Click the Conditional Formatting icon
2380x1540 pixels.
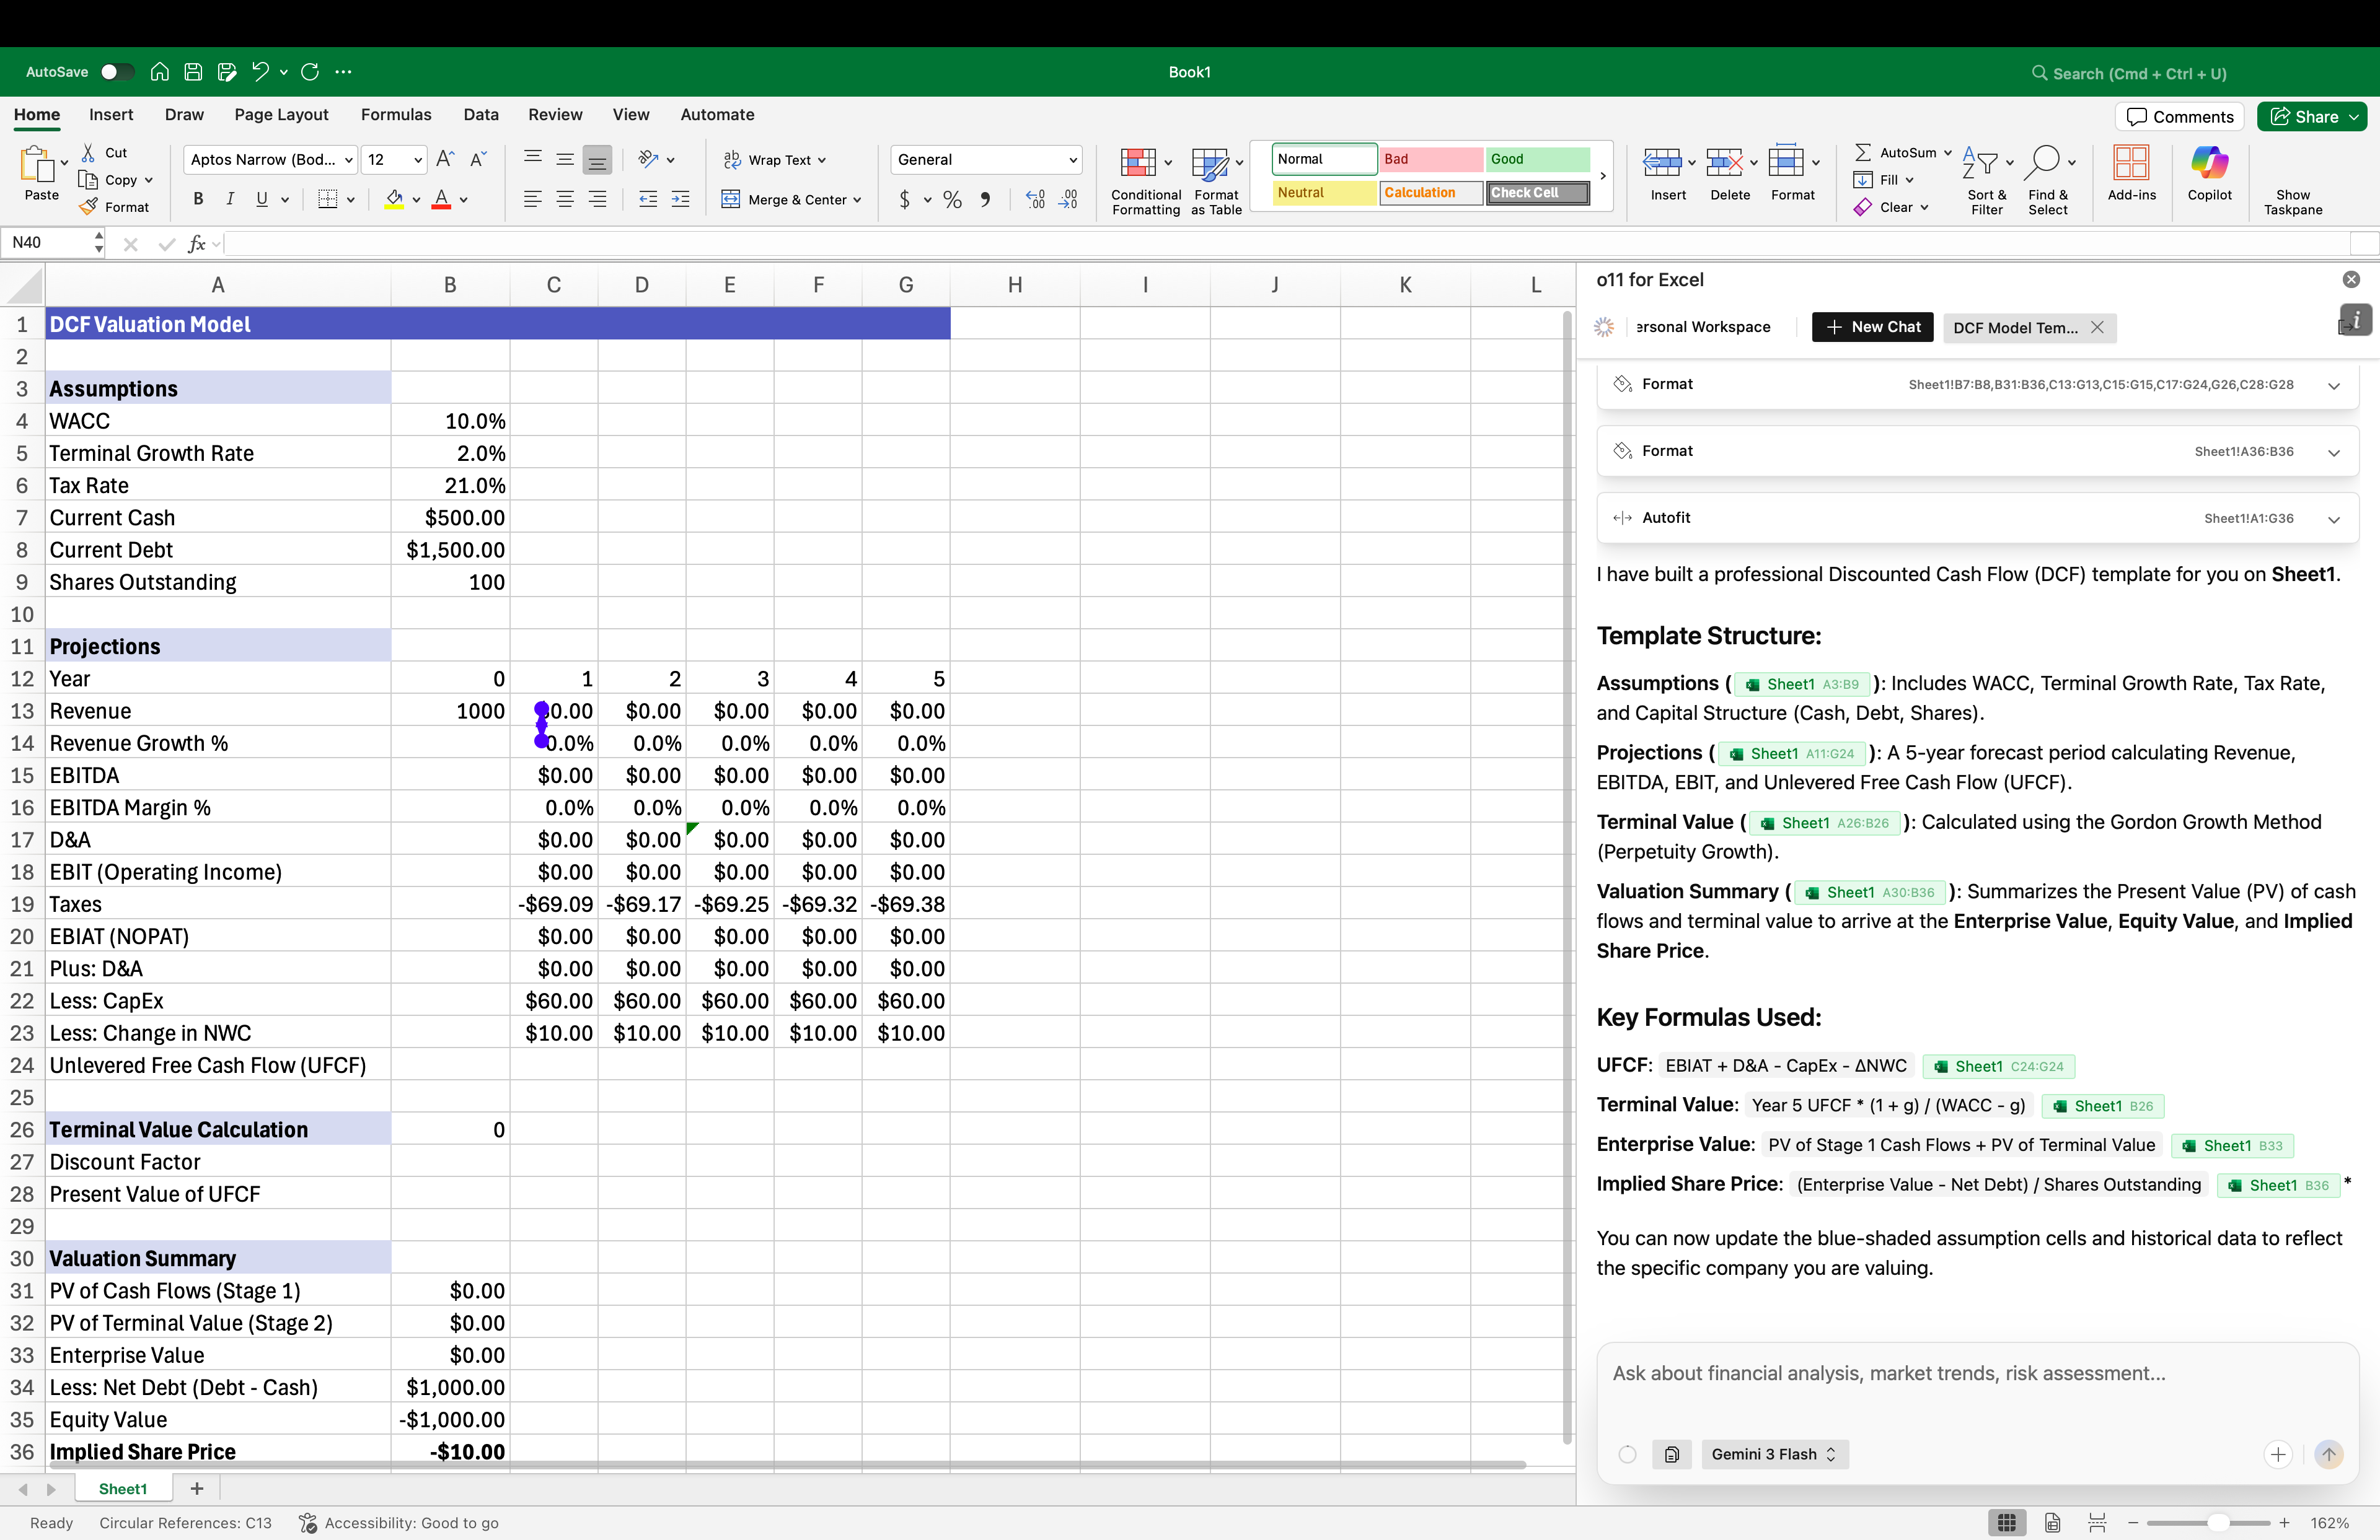(1138, 163)
